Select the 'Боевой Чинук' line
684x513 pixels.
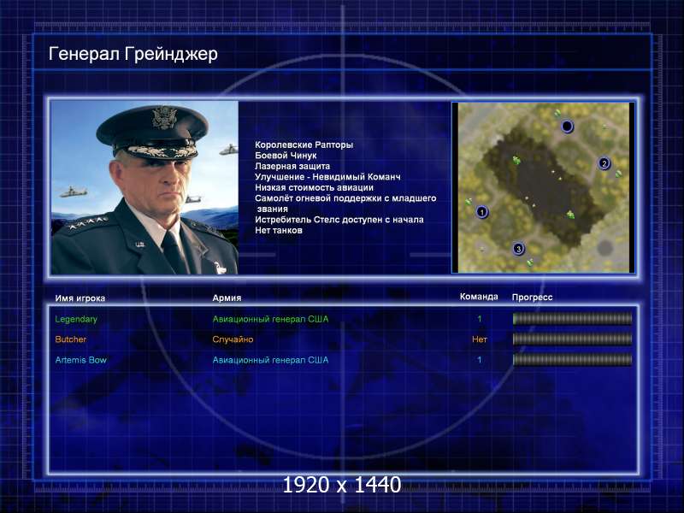tap(286, 156)
